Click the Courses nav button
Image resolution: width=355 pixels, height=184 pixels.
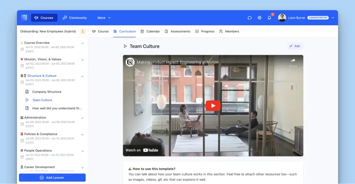[44, 18]
